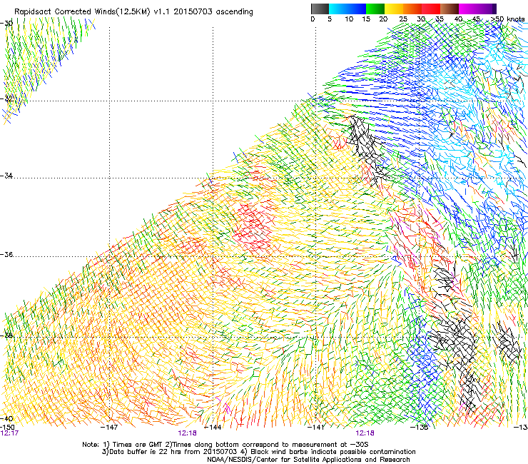Image resolution: width=528 pixels, height=464 pixels.
Task: Click the yellow 20-25 knots legend swatch
Action: pyautogui.click(x=394, y=9)
